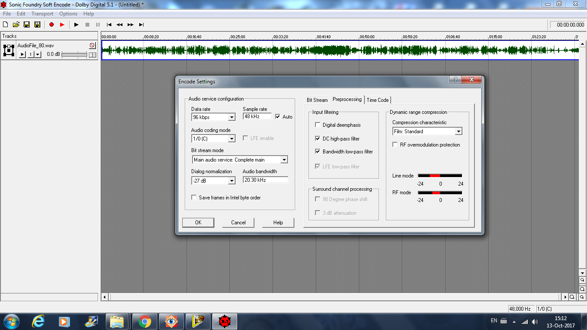Click the Rewind double-arrow icon

120,25
